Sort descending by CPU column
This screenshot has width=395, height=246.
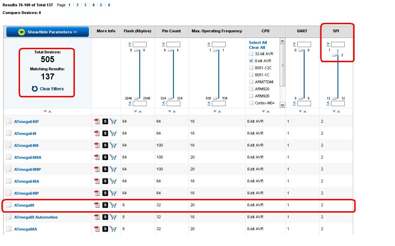tap(263, 111)
